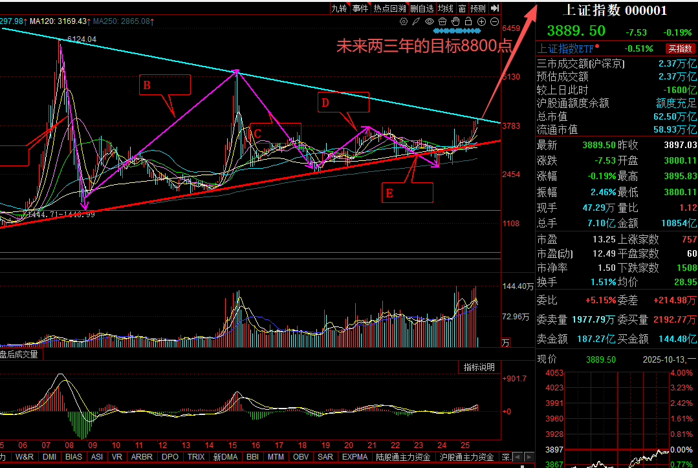Select the ARBR indicator tab
The image size is (698, 468).
pyautogui.click(x=142, y=457)
